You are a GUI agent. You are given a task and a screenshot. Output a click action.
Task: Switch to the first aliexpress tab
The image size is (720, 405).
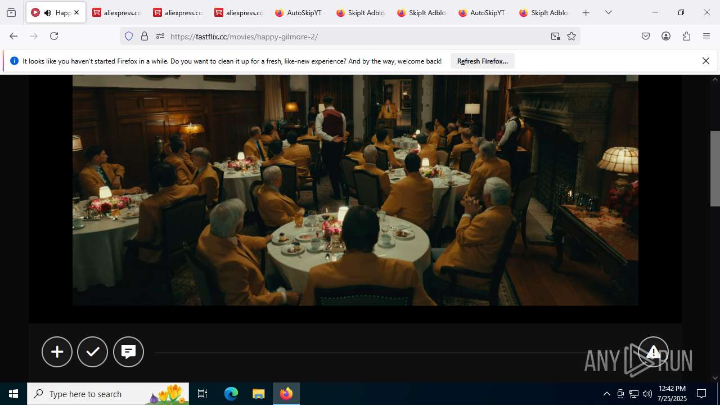(x=116, y=12)
